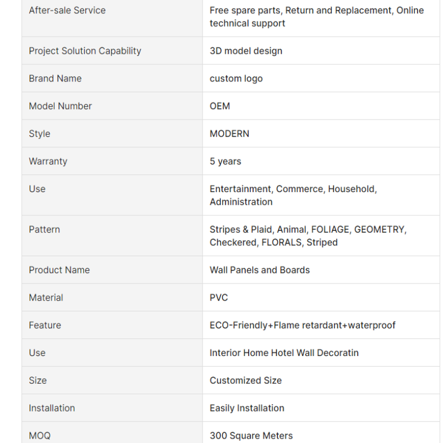Select the PVC material value
443x443 pixels.
coord(219,298)
